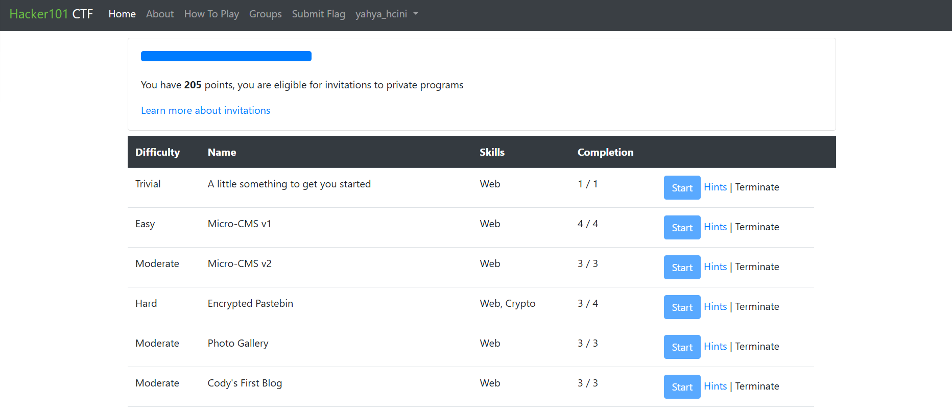
Task: Select the 'Web, Crypto' skills cell
Action: tap(508, 303)
